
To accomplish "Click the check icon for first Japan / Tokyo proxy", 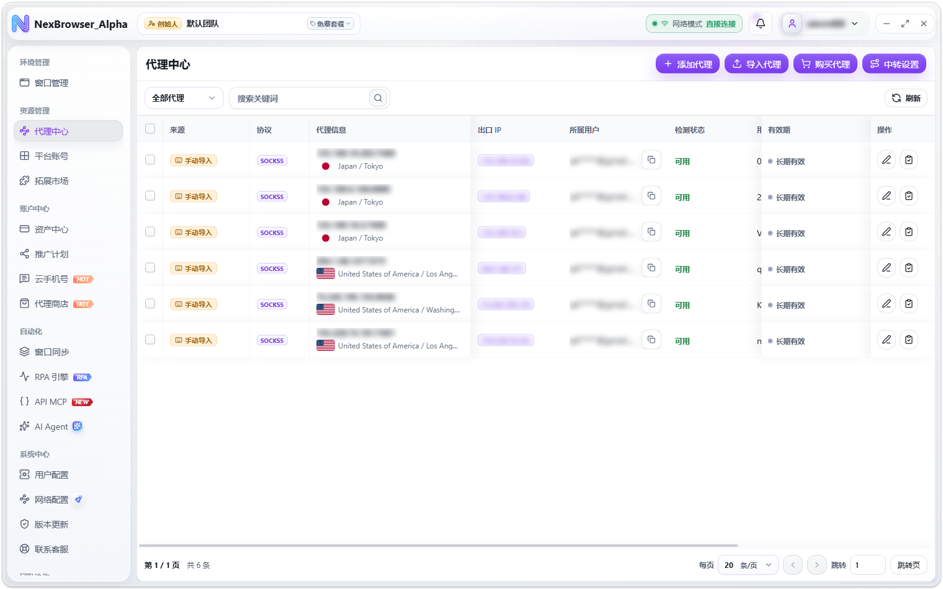I will click(x=909, y=160).
